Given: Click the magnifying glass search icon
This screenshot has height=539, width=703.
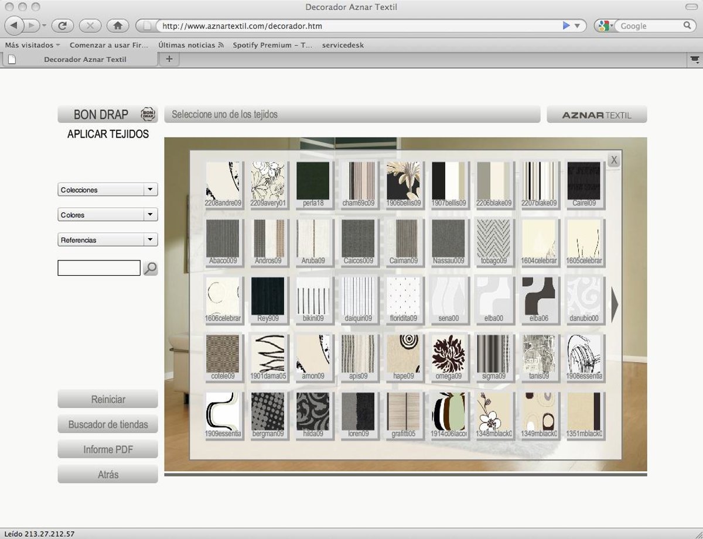Looking at the screenshot, I should [151, 269].
